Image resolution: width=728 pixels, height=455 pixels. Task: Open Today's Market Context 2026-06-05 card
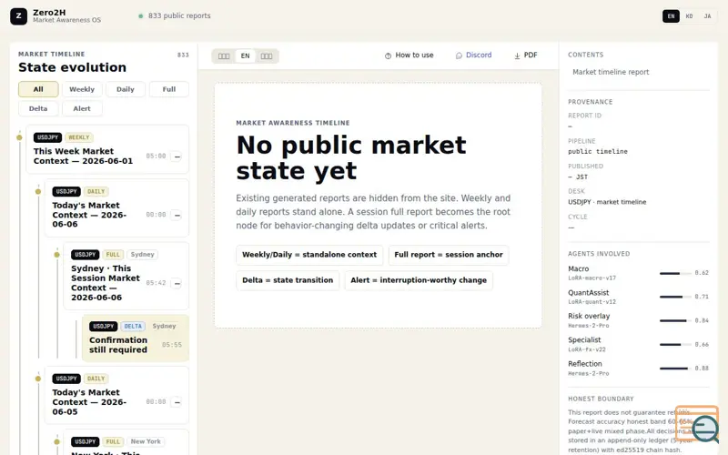[x=116, y=395]
